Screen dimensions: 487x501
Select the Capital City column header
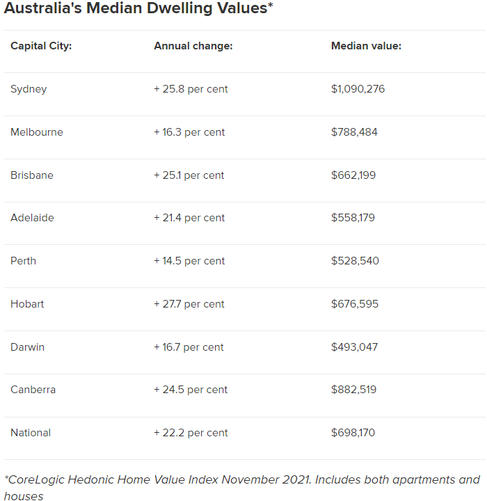(41, 46)
